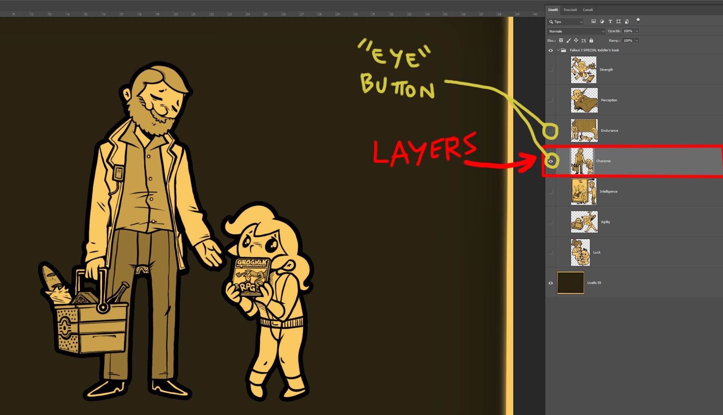Image resolution: width=723 pixels, height=415 pixels.
Task: Click the Strength layer name
Action: pyautogui.click(x=606, y=70)
